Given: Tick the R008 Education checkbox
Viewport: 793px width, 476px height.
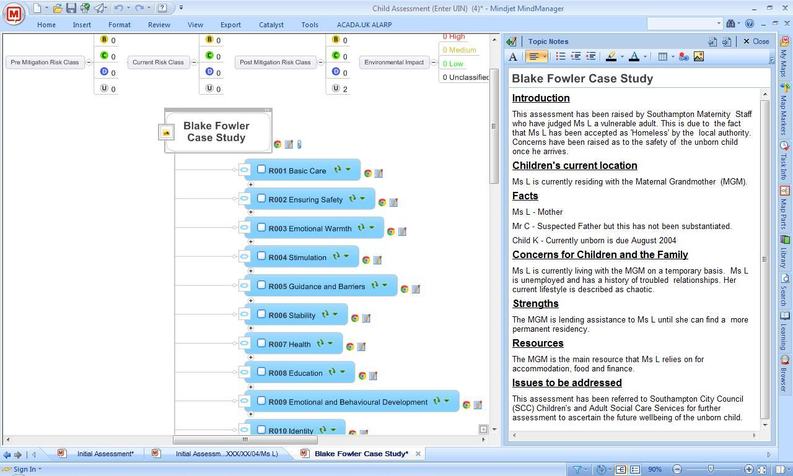Looking at the screenshot, I should click(x=261, y=371).
